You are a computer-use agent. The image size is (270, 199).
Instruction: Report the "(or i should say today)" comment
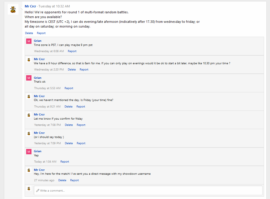pos(81,143)
